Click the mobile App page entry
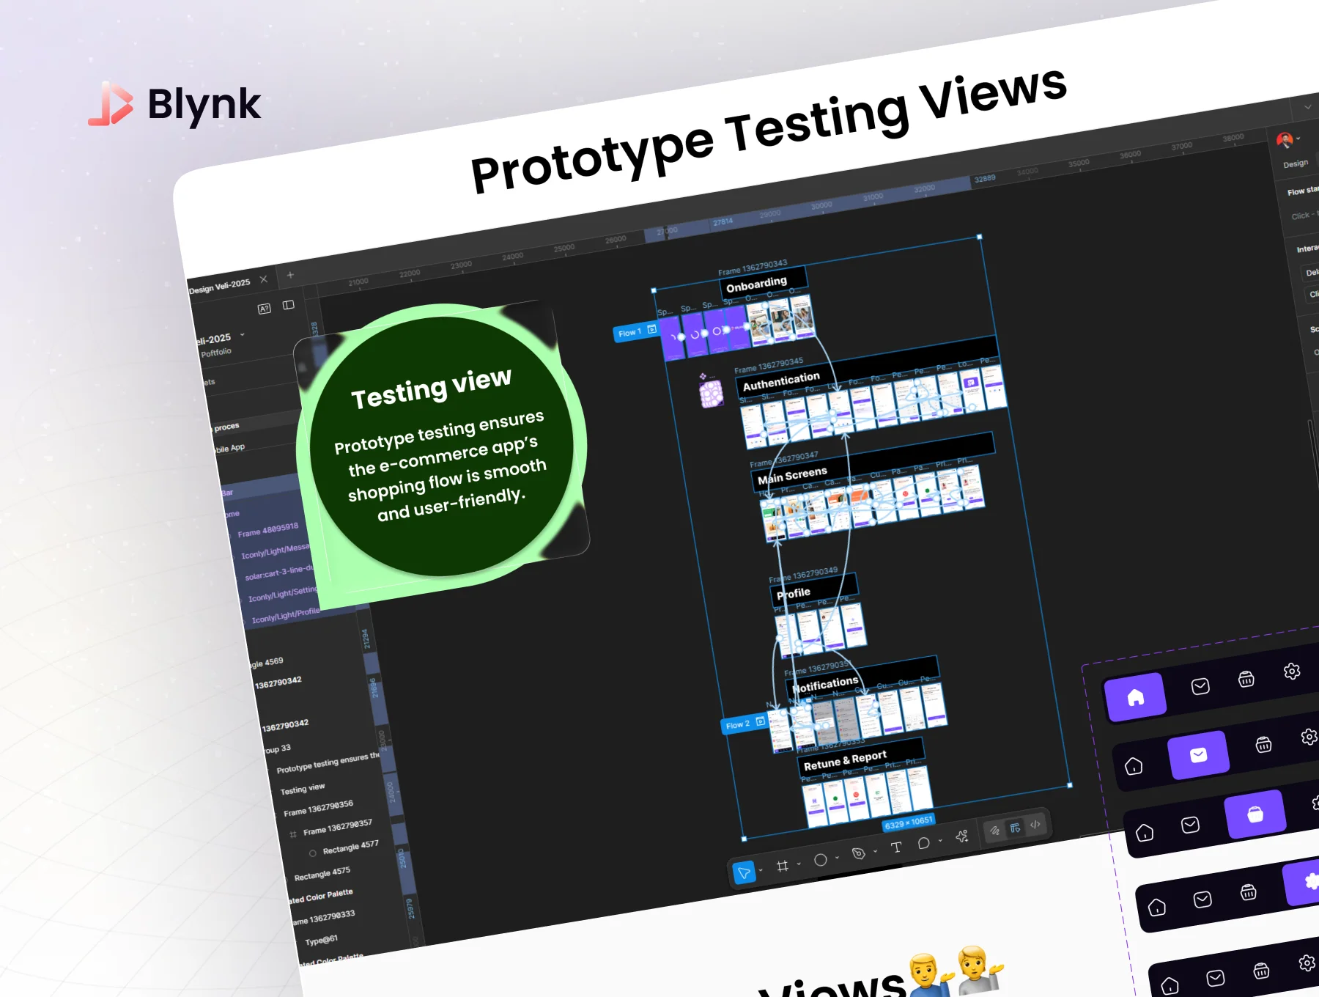Image resolution: width=1319 pixels, height=997 pixels. [x=229, y=448]
